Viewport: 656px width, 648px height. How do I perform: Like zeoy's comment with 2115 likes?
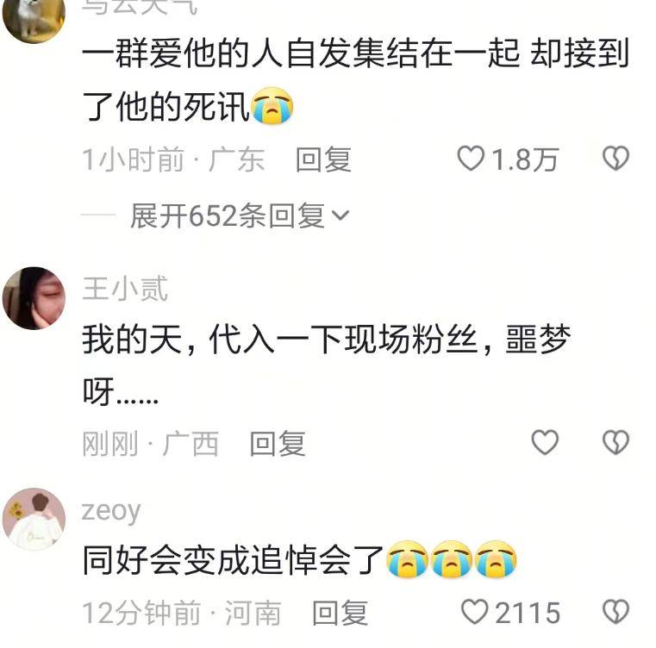pos(474,612)
